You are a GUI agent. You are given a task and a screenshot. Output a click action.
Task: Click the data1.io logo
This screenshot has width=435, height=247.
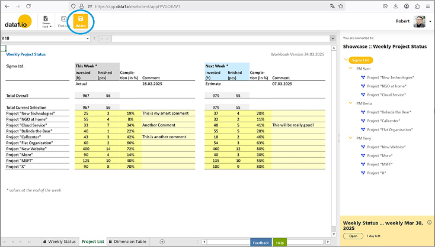point(18,22)
